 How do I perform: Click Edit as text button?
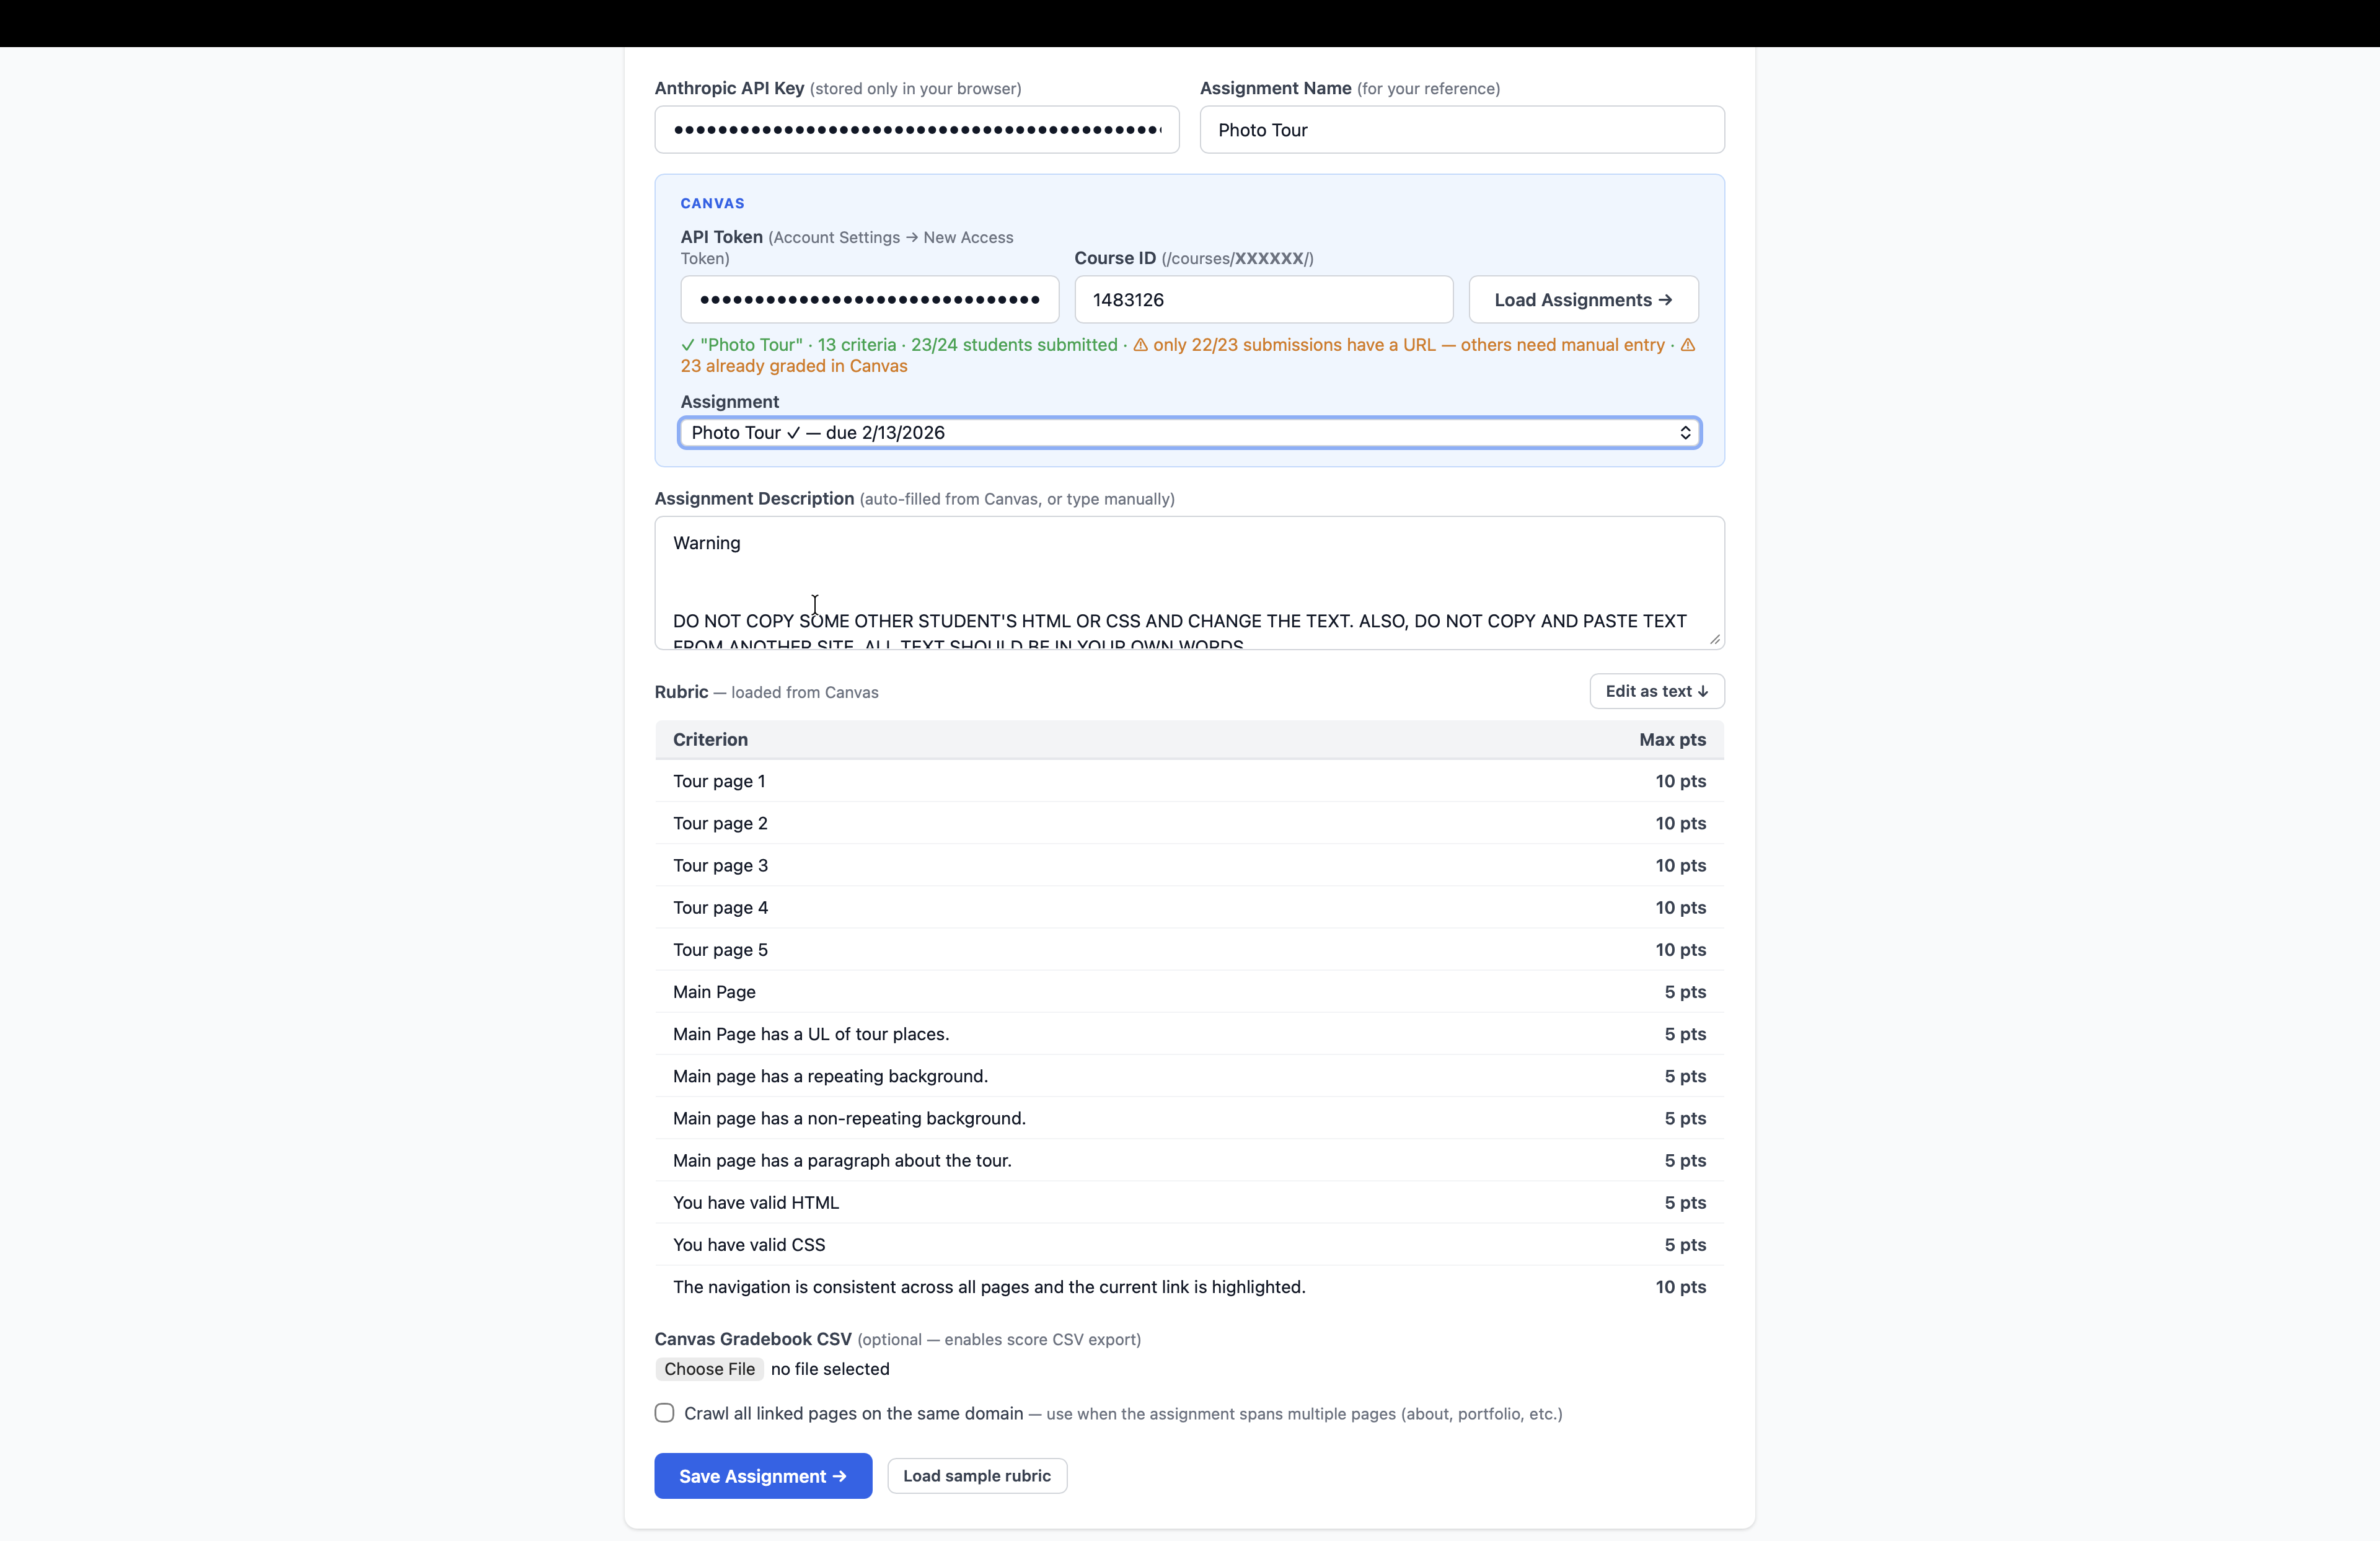1656,691
